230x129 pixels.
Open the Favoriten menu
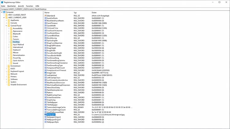tap(29, 6)
